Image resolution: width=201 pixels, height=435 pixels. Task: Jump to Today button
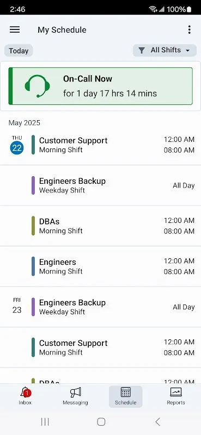coord(19,51)
